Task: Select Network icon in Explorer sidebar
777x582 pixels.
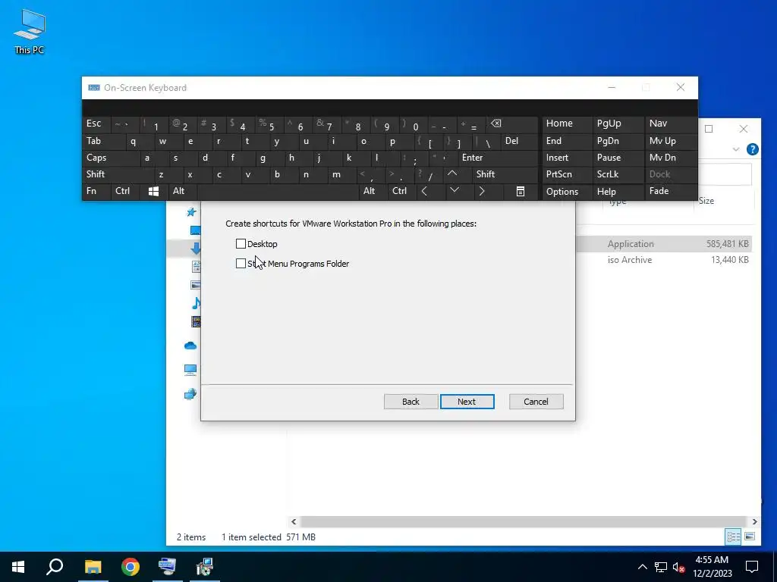Action: (190, 394)
